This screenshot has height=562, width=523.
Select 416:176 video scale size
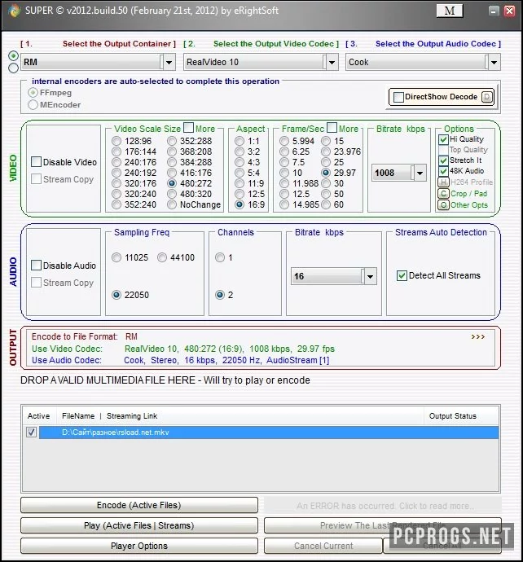point(172,173)
